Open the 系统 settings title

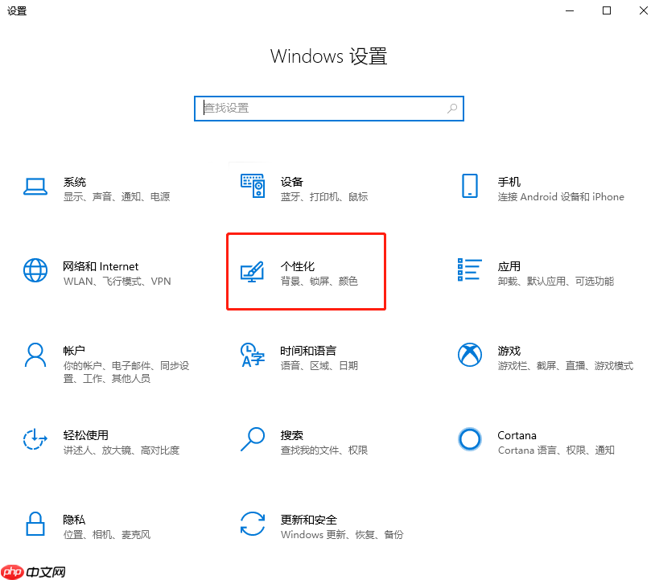[x=74, y=182]
